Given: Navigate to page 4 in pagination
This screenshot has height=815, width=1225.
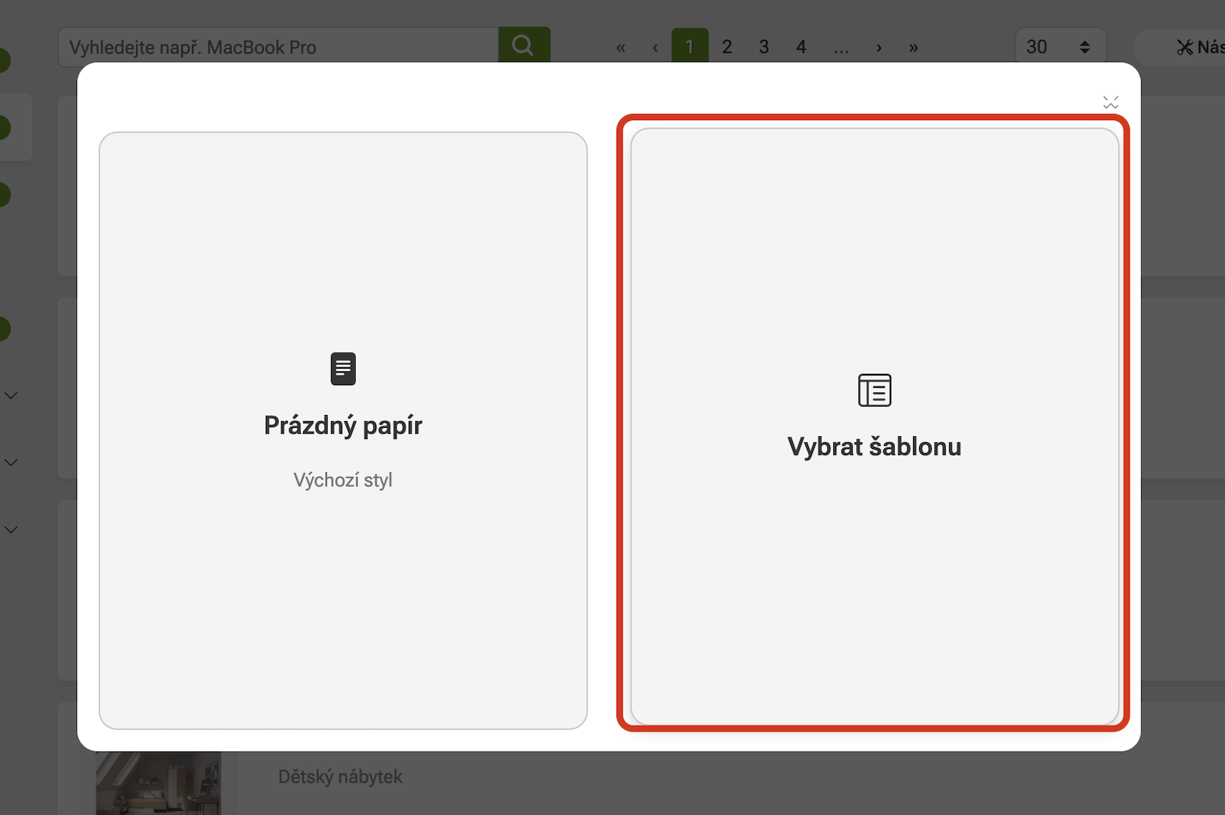Looking at the screenshot, I should coord(801,46).
